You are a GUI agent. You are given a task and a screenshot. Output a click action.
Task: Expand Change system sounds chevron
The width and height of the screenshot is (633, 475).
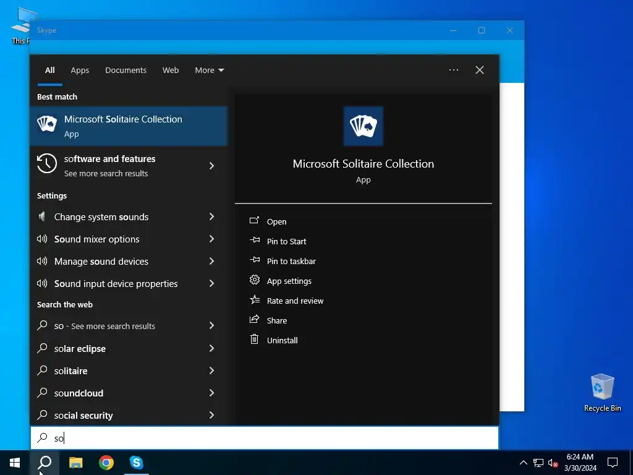(211, 217)
